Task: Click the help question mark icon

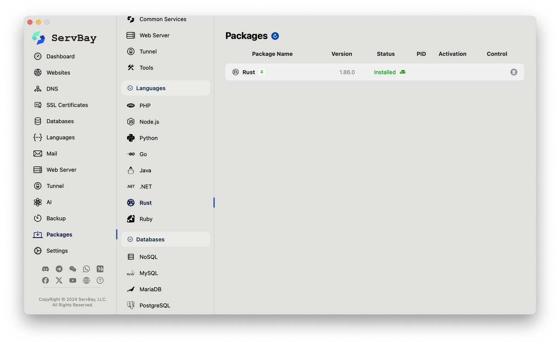Action: [100, 280]
